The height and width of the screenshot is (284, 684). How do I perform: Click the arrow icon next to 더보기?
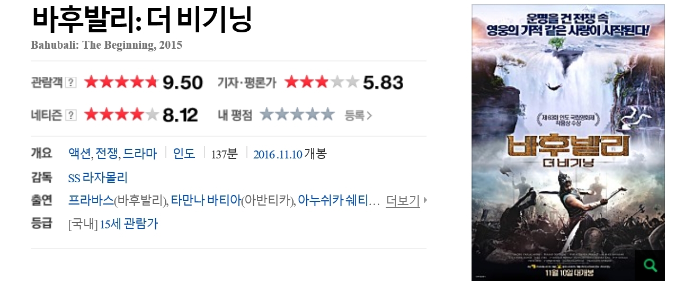click(425, 201)
